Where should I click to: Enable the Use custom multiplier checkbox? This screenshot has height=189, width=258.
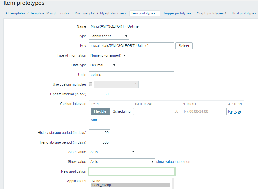(91, 84)
